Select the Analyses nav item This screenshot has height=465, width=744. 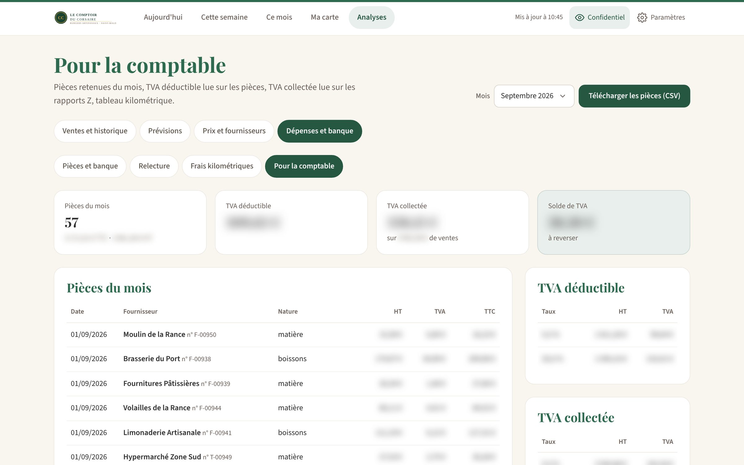371,17
